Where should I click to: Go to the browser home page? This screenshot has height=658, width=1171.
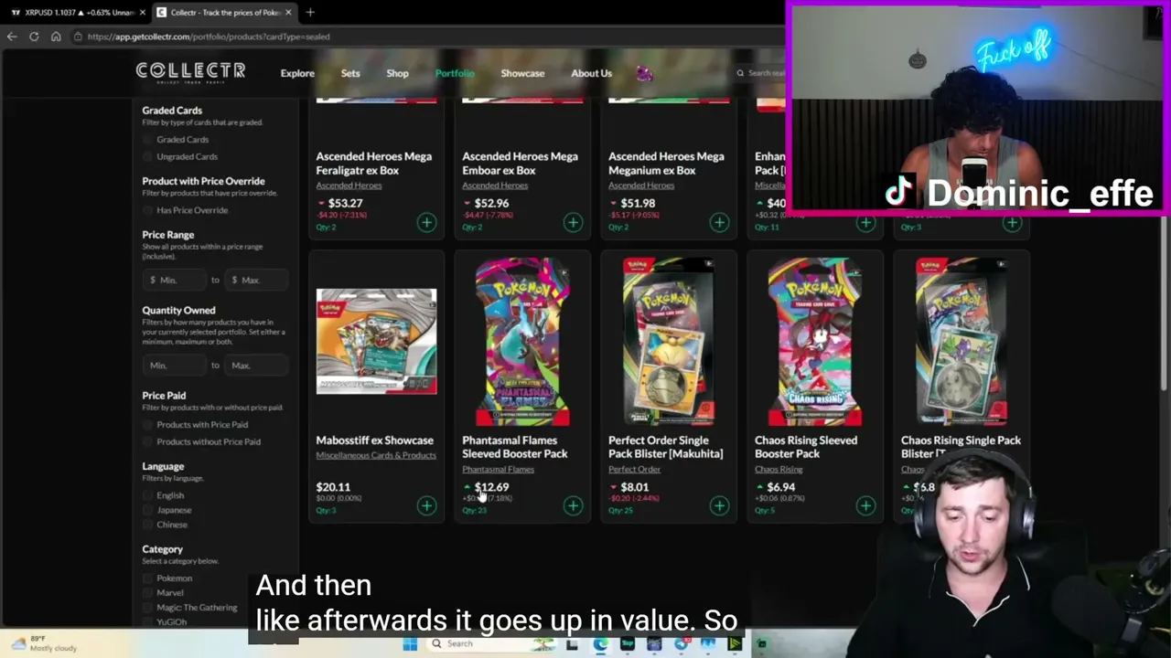point(56,37)
